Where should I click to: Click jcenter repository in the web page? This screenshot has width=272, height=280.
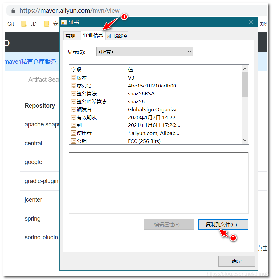click(33, 200)
